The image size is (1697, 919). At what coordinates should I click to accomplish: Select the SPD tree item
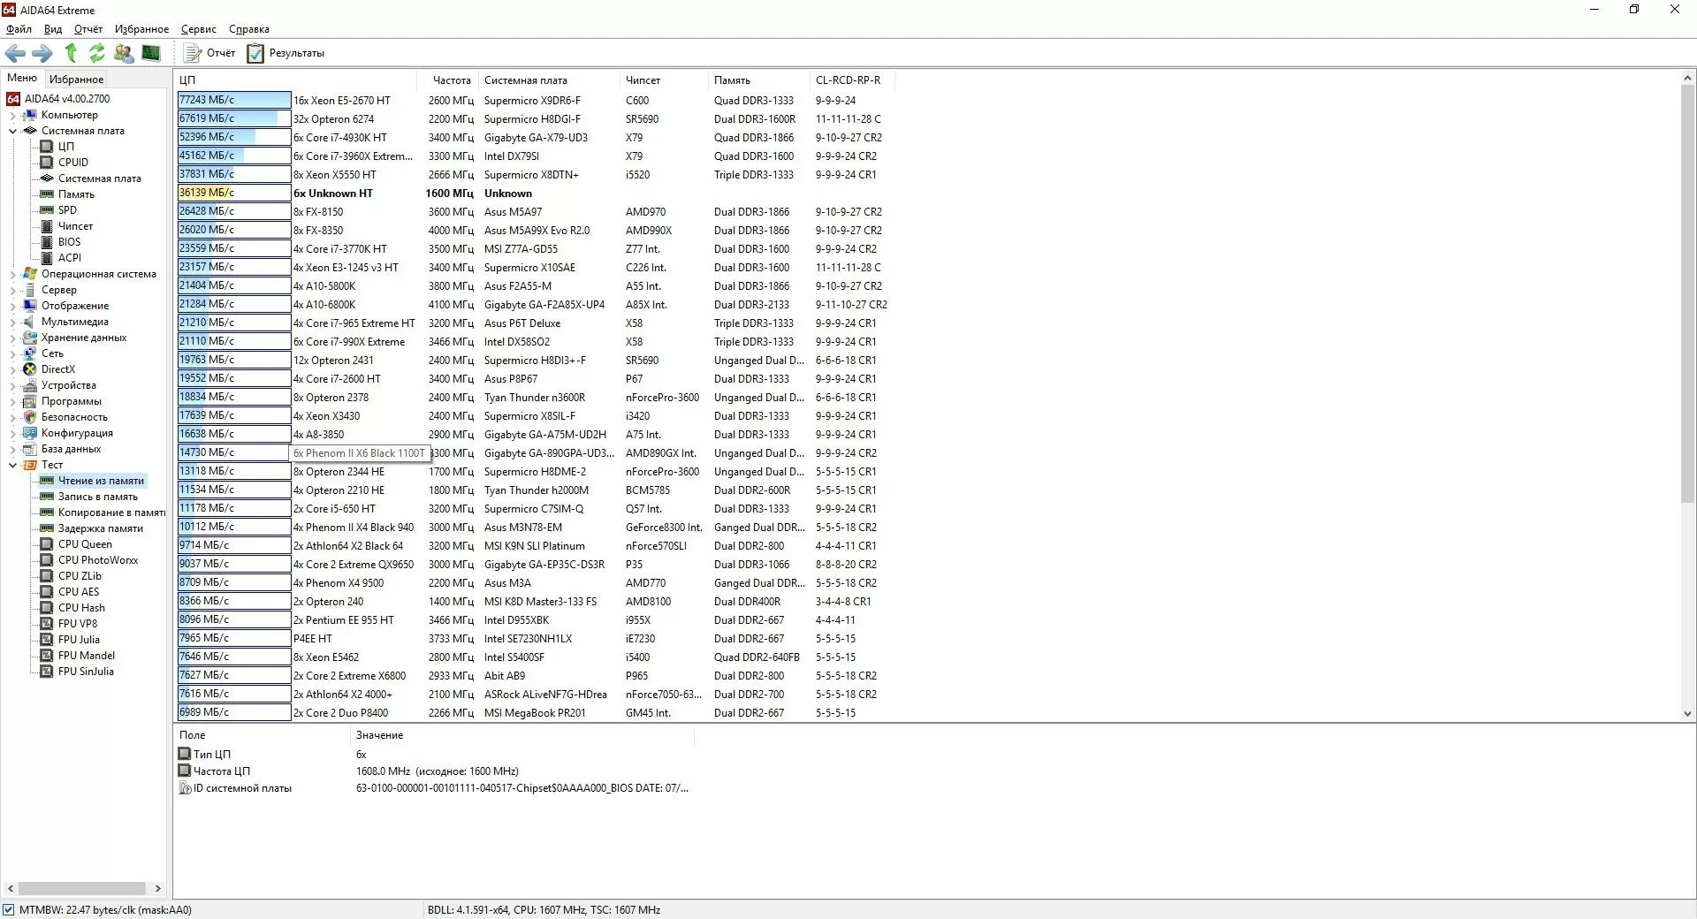[67, 210]
